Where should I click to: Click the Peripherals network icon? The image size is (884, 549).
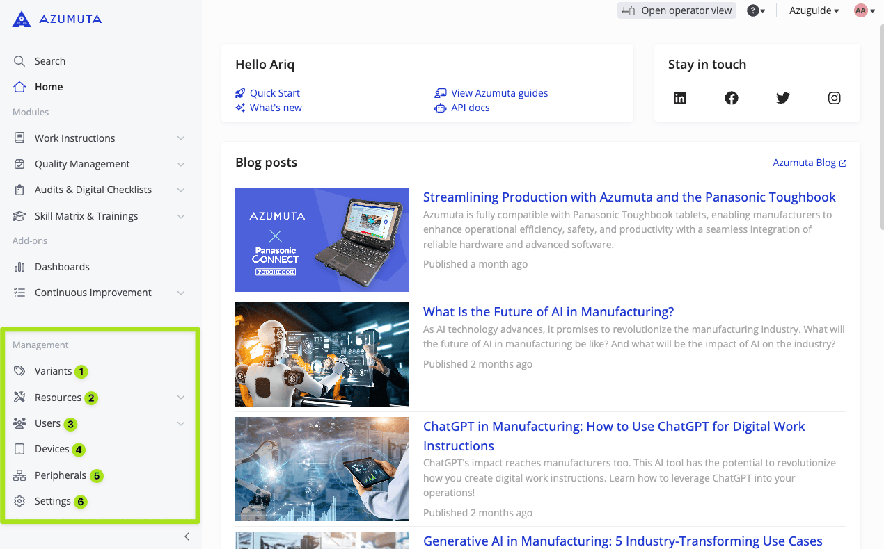coord(19,475)
